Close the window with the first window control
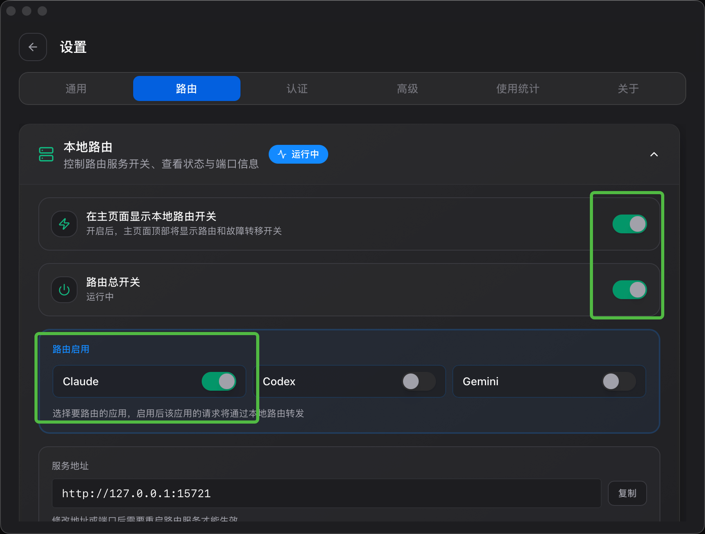Viewport: 705px width, 534px height. click(11, 11)
